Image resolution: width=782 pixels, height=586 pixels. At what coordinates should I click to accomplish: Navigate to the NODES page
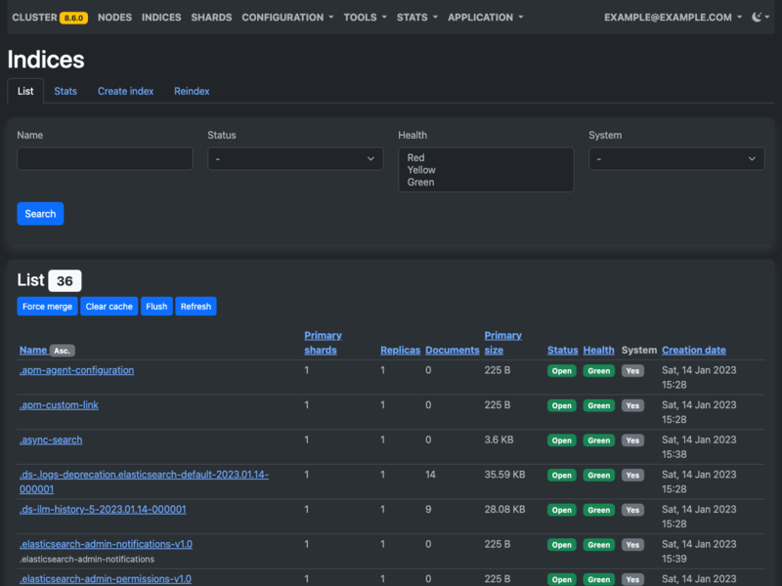pos(113,17)
